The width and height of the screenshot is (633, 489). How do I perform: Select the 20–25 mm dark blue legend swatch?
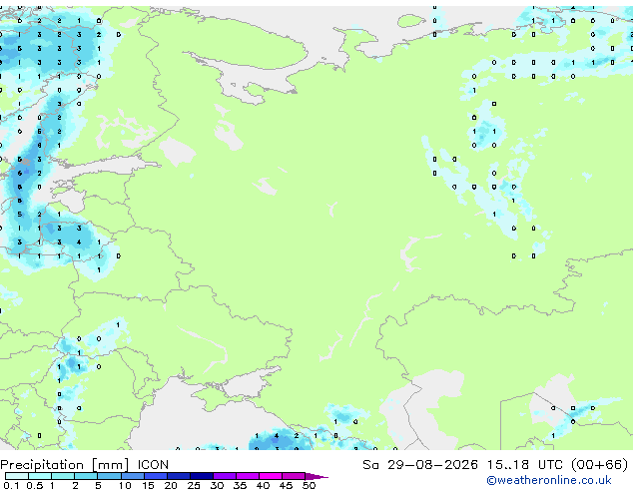pos(179,476)
